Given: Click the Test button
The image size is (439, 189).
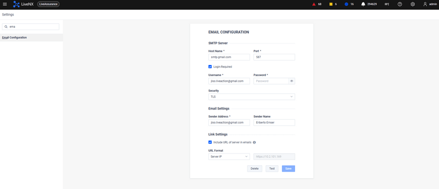Looking at the screenshot, I should 272,169.
